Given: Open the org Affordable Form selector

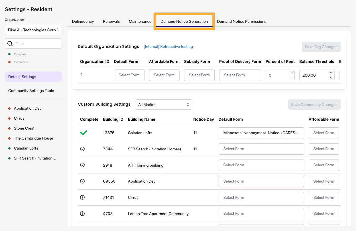Looking at the screenshot, I should 164,75.
